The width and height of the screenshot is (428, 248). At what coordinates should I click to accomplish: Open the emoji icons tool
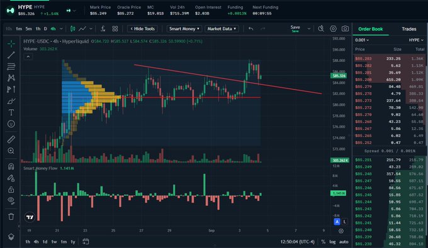coord(11,124)
